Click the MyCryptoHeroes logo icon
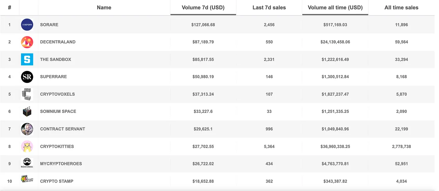439x191 pixels. 27,163
